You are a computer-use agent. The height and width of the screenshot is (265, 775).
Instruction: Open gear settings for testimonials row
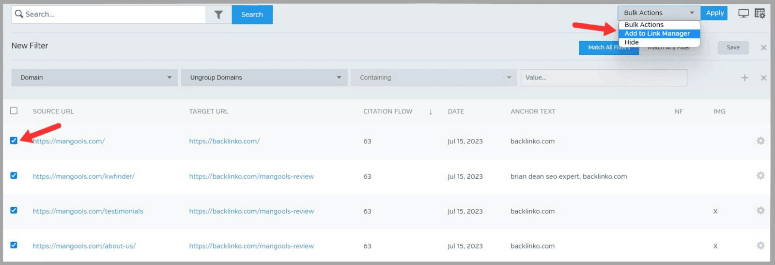(760, 211)
